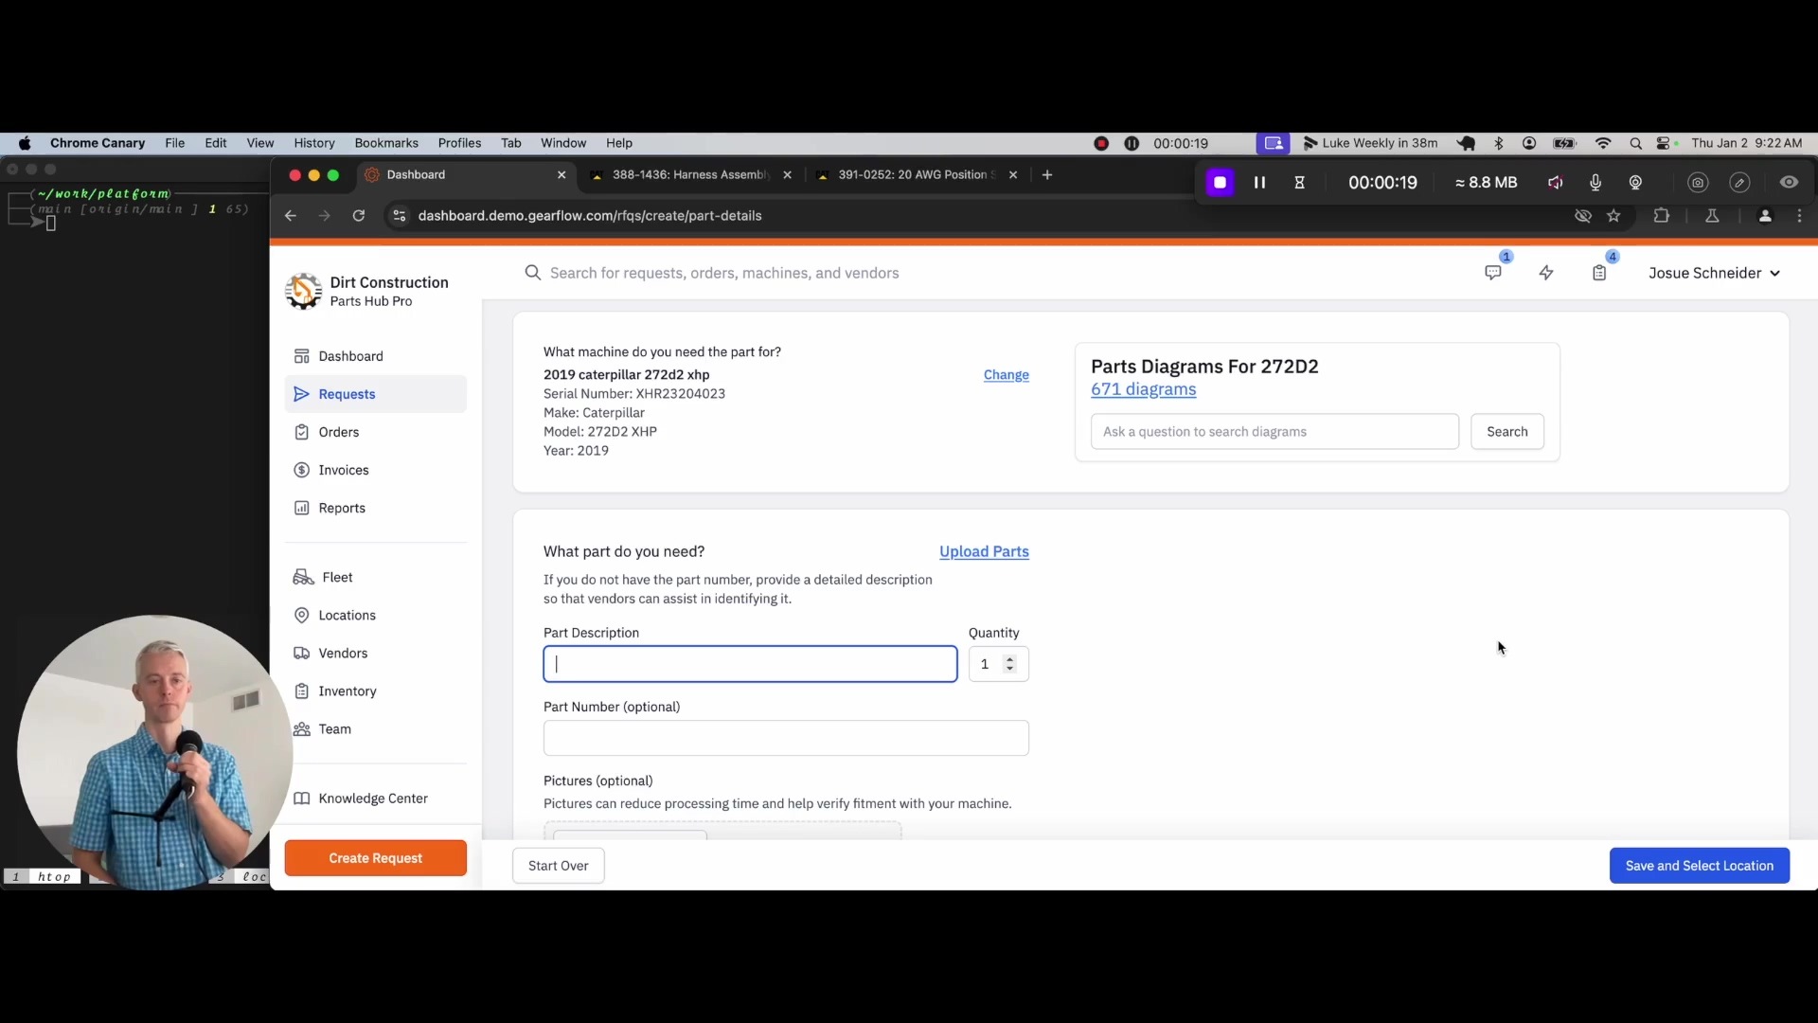1818x1023 pixels.
Task: Stop the screen recording
Action: (x=1220, y=183)
